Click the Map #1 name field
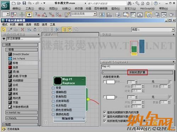 (x=138, y=67)
